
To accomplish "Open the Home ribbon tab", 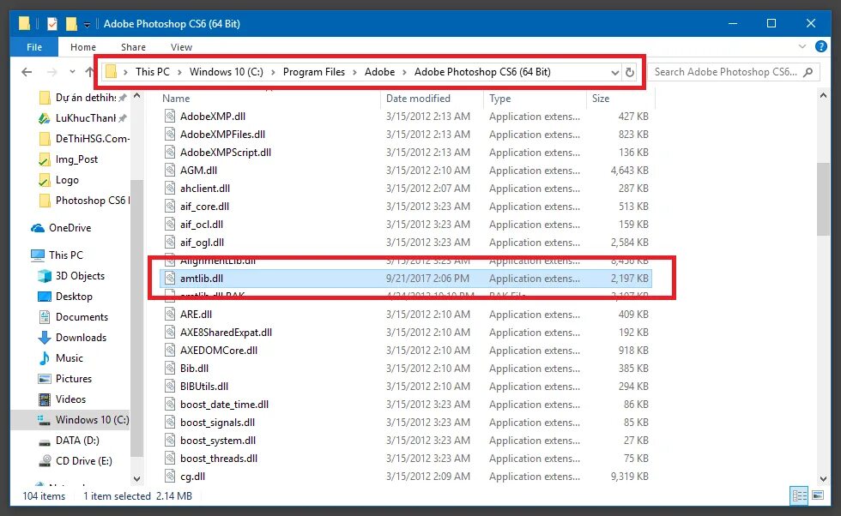I will (x=83, y=47).
